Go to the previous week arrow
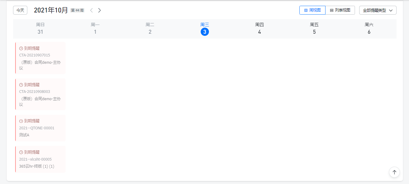The width and height of the screenshot is (409, 184). 91,10
